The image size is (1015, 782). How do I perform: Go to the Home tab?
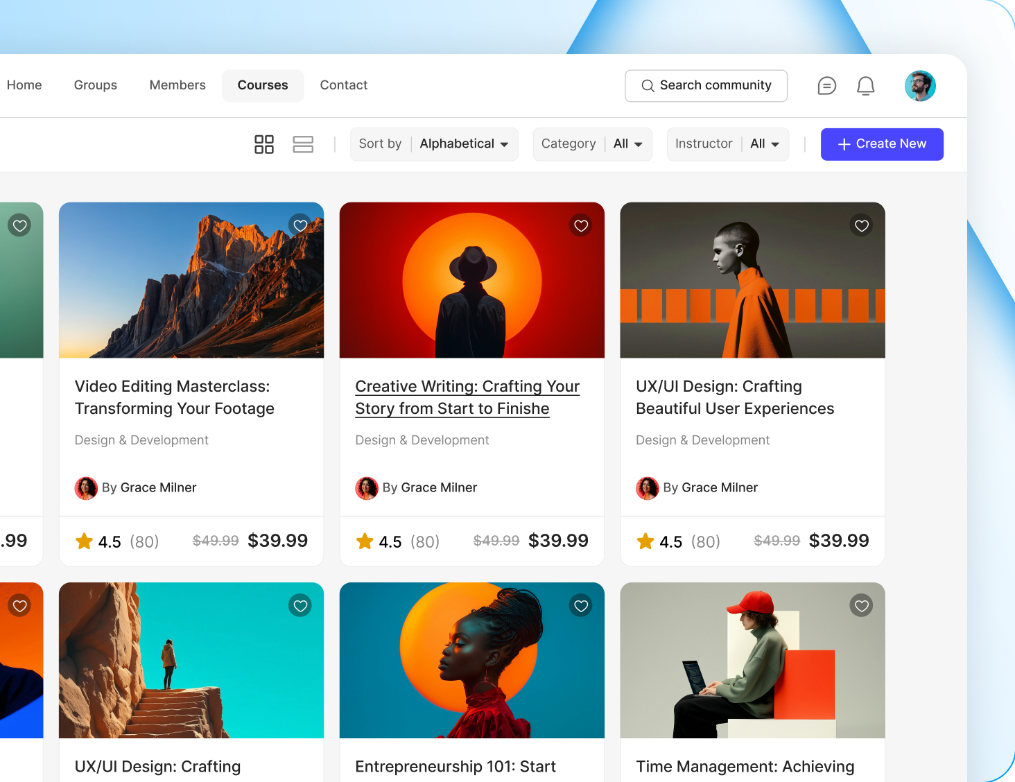click(x=24, y=85)
